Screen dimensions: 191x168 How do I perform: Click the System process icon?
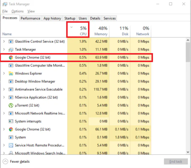(11, 137)
